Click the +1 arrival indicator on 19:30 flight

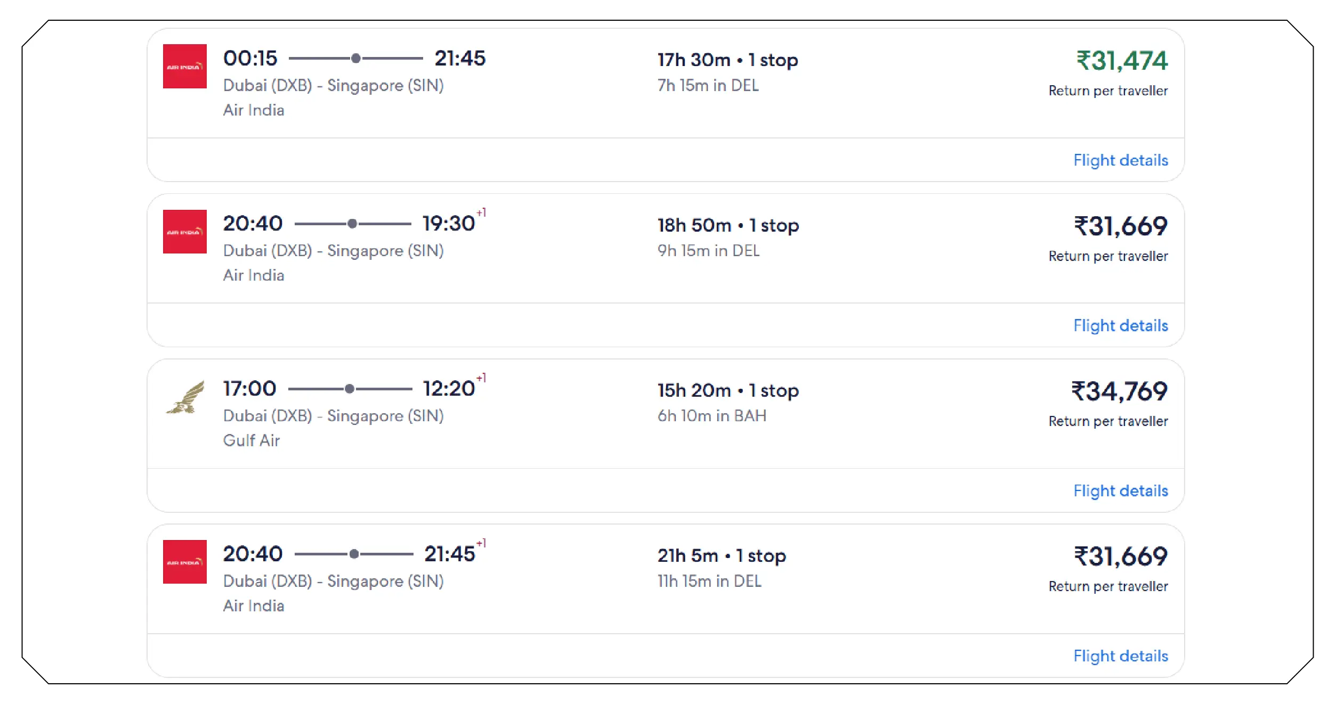(479, 212)
